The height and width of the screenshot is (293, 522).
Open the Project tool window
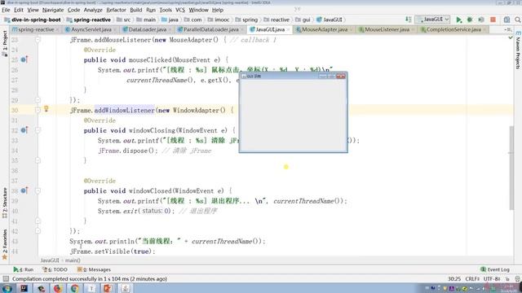[4, 44]
